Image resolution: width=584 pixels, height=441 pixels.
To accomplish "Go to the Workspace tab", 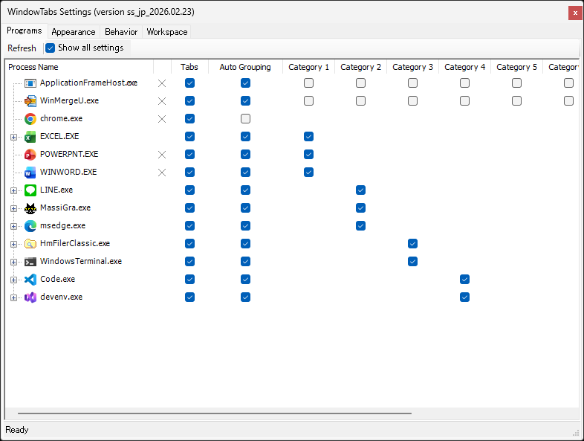I will click(167, 32).
